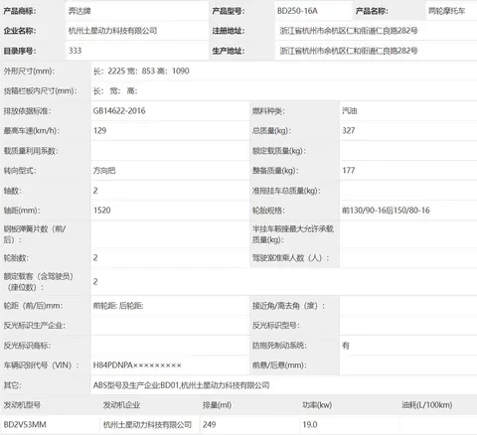Select catalog number value 333

(75, 51)
